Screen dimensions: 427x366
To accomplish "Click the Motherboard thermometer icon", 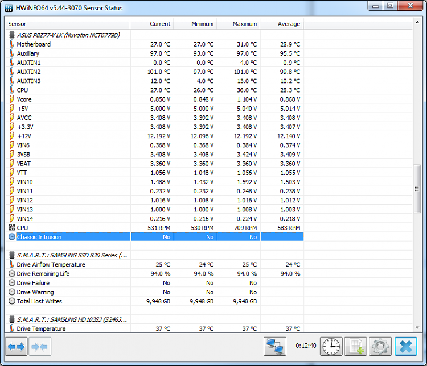I will click(12, 44).
